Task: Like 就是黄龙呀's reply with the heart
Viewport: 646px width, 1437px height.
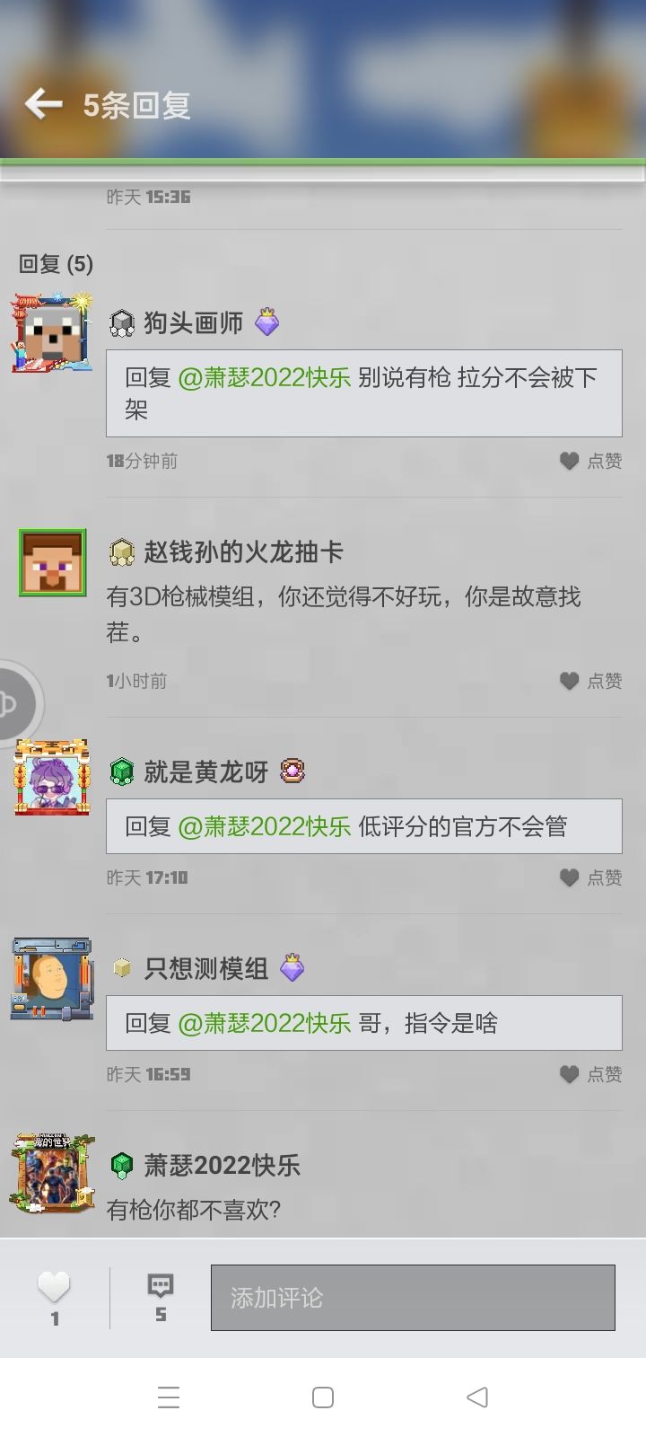Action: [x=569, y=877]
